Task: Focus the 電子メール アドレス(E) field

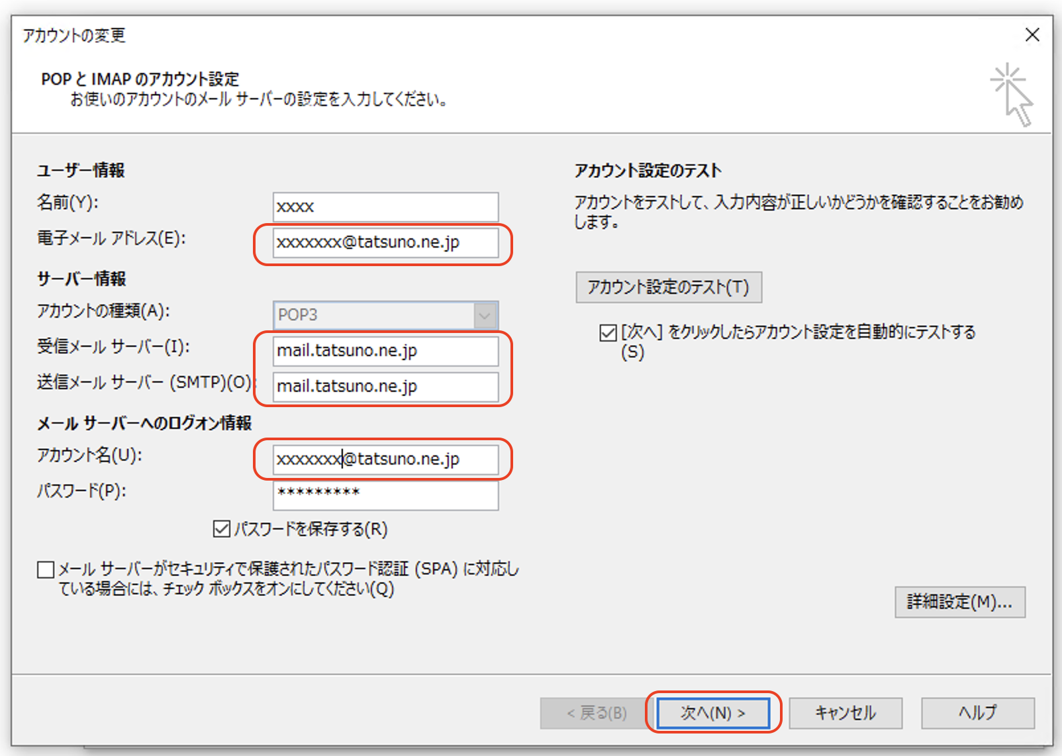Action: click(x=385, y=243)
